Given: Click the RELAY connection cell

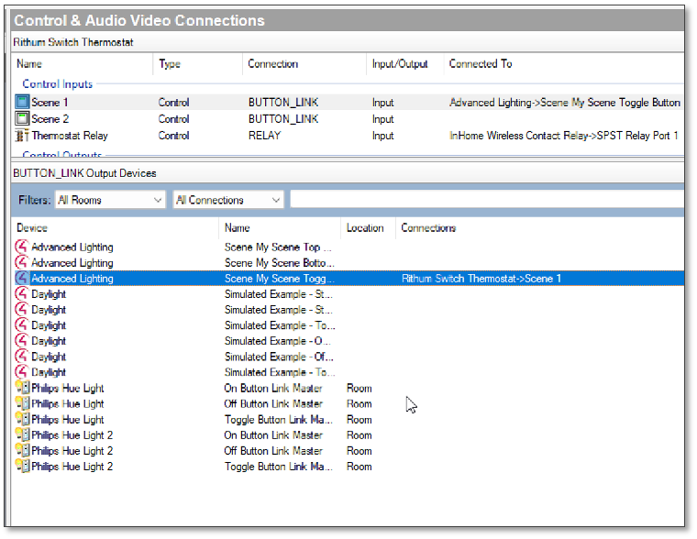Looking at the screenshot, I should (x=265, y=136).
